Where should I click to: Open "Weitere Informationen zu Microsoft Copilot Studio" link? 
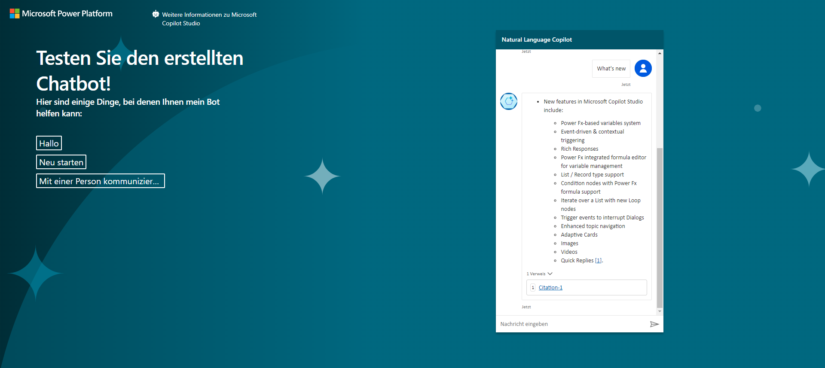[x=209, y=19]
